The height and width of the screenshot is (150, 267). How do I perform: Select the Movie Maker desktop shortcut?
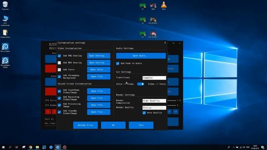(5, 47)
